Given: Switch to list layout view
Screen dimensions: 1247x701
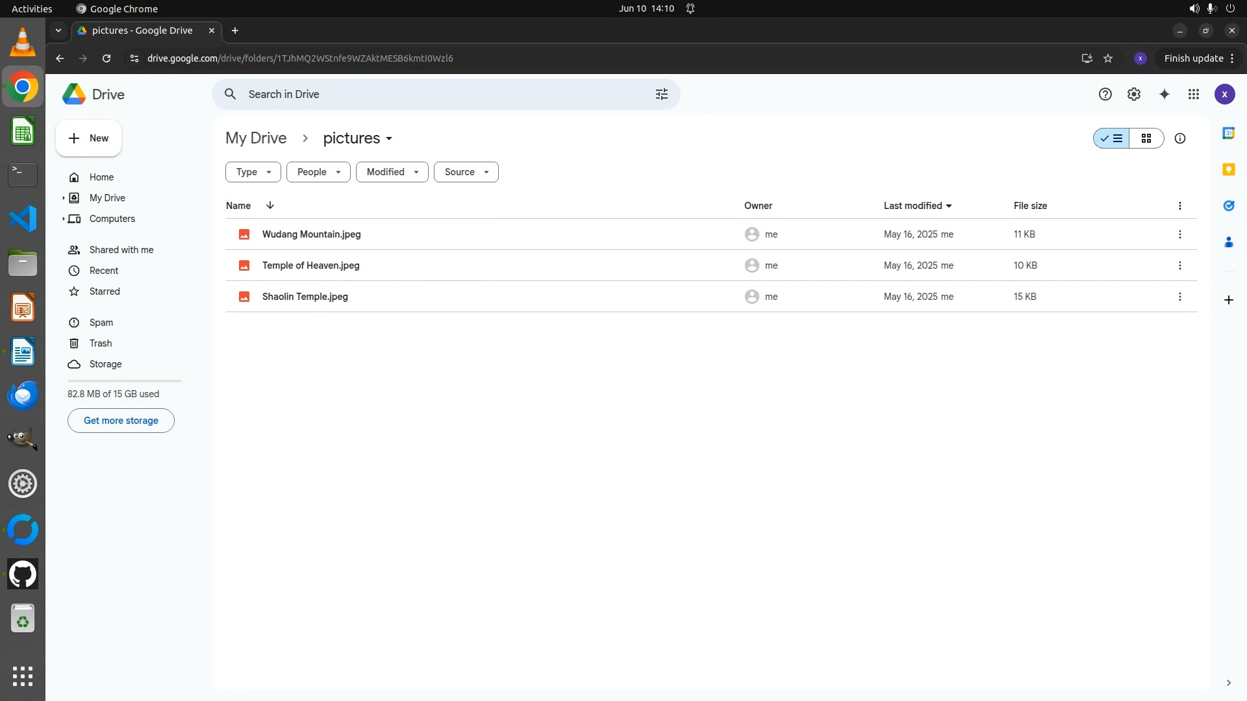Looking at the screenshot, I should [1111, 138].
